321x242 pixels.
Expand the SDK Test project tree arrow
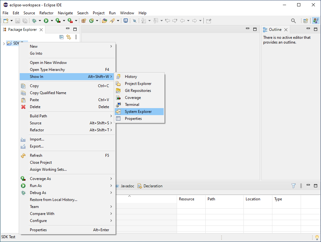pos(4,43)
